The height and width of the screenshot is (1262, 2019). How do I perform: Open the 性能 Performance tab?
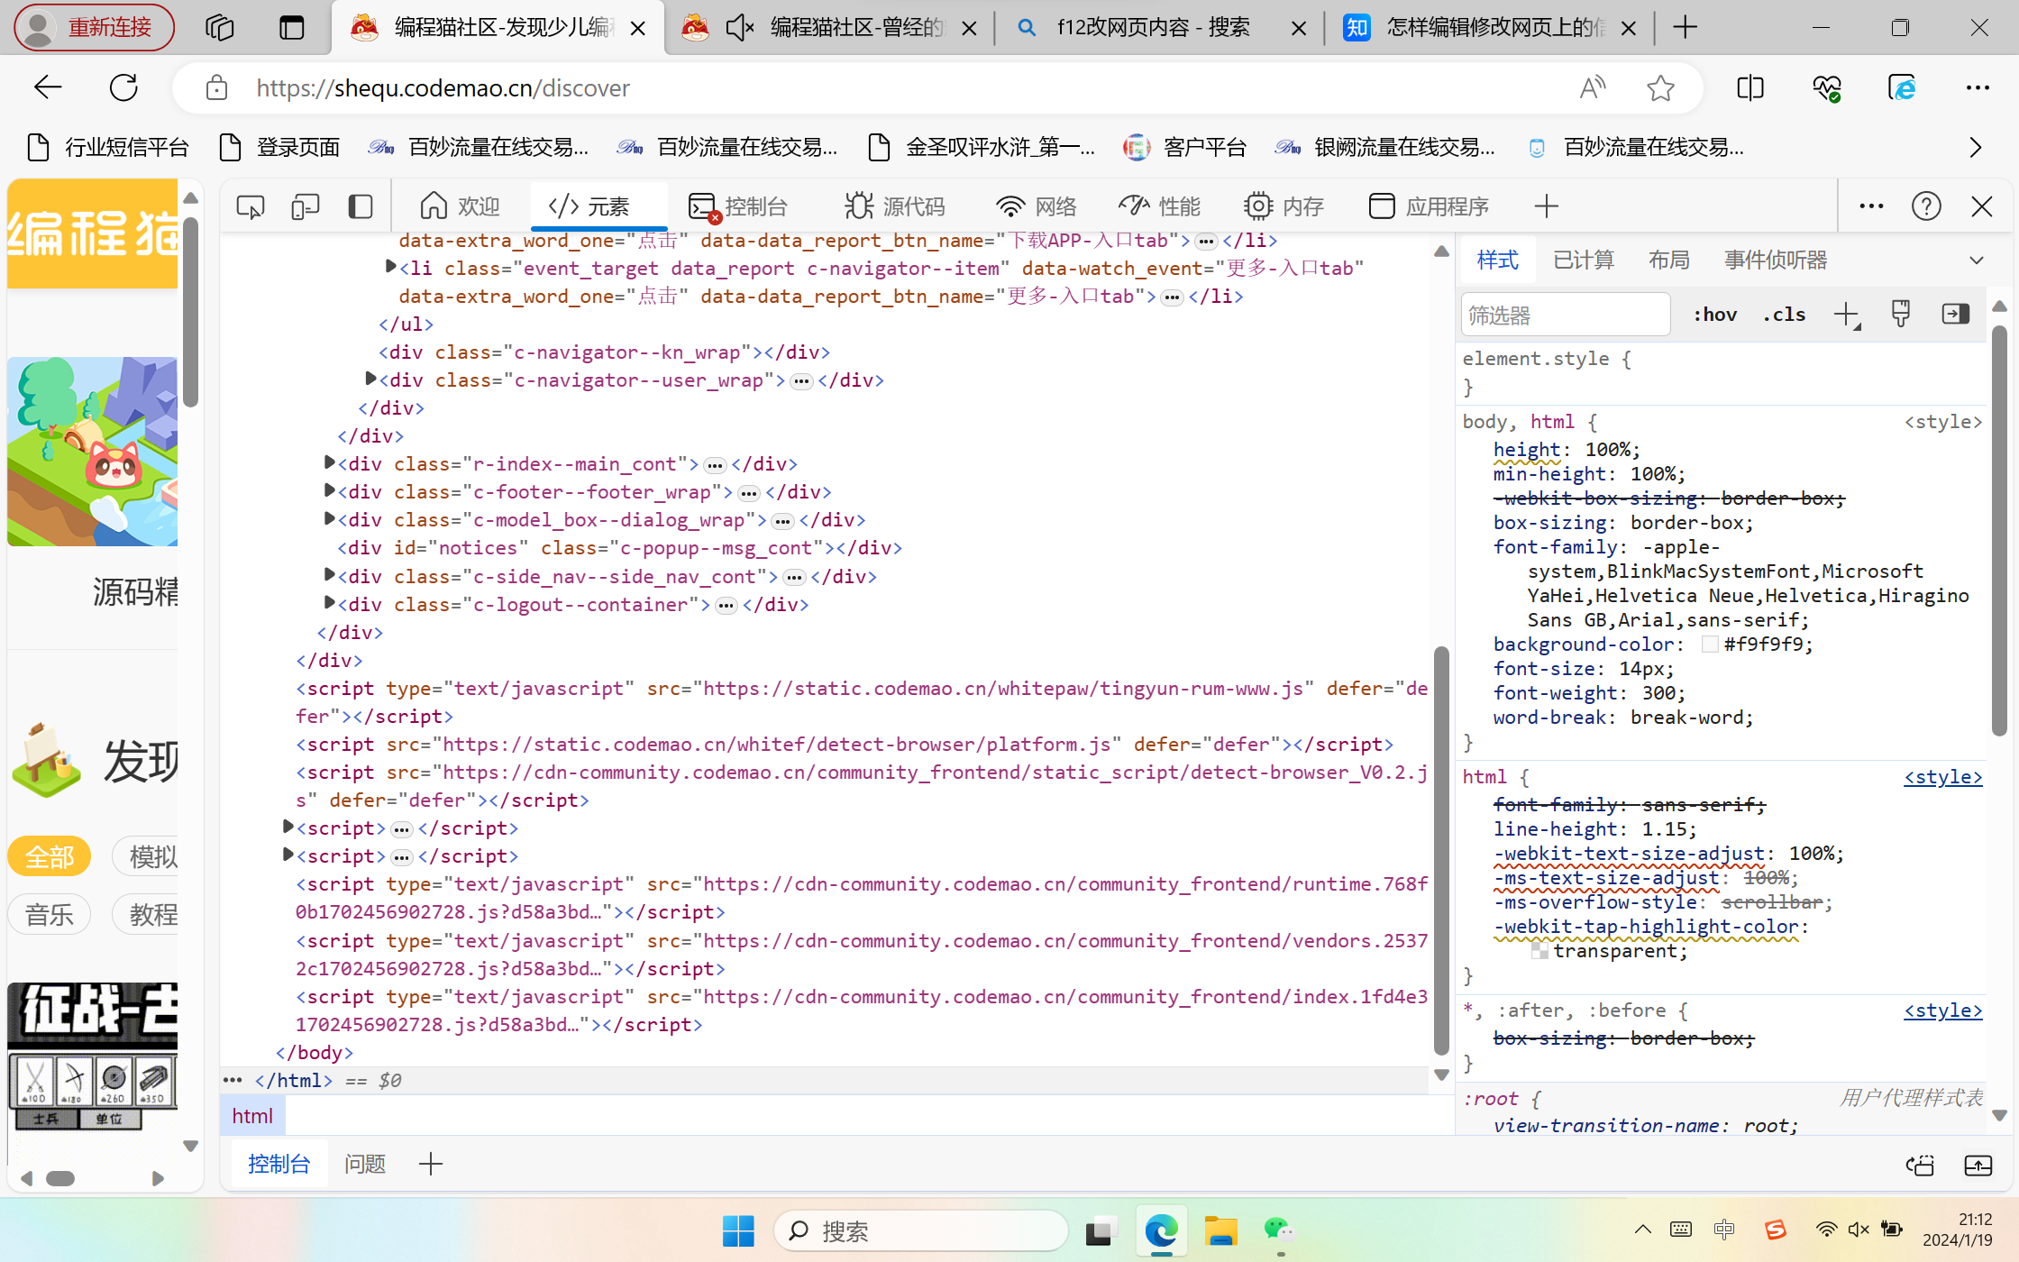click(1160, 206)
